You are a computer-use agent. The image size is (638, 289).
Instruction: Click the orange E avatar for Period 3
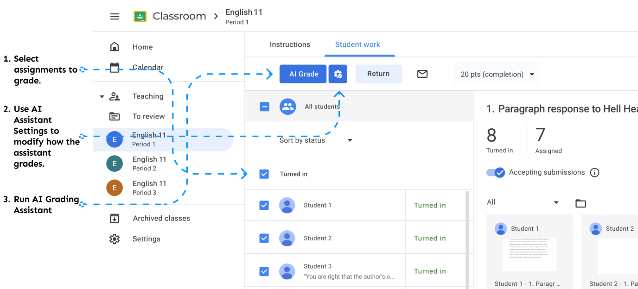click(115, 188)
